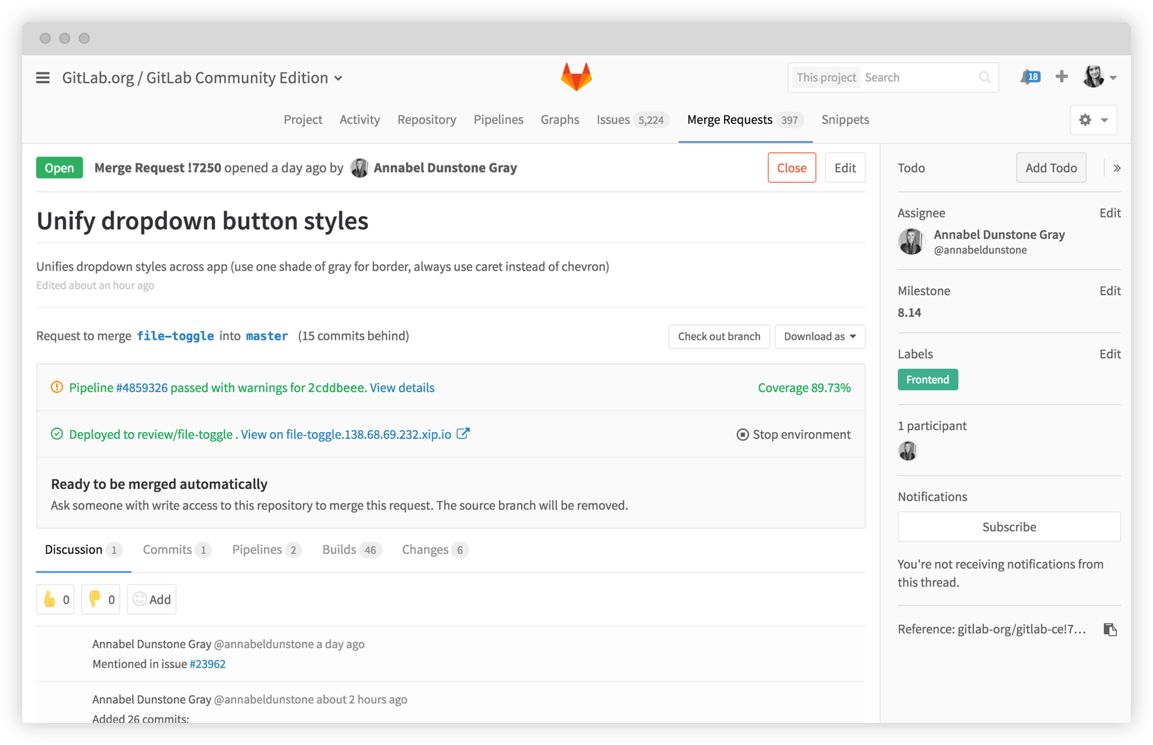Viewport: 1153px width, 745px height.
Task: Select Pipelines 2 tab under merge request
Action: click(x=266, y=550)
